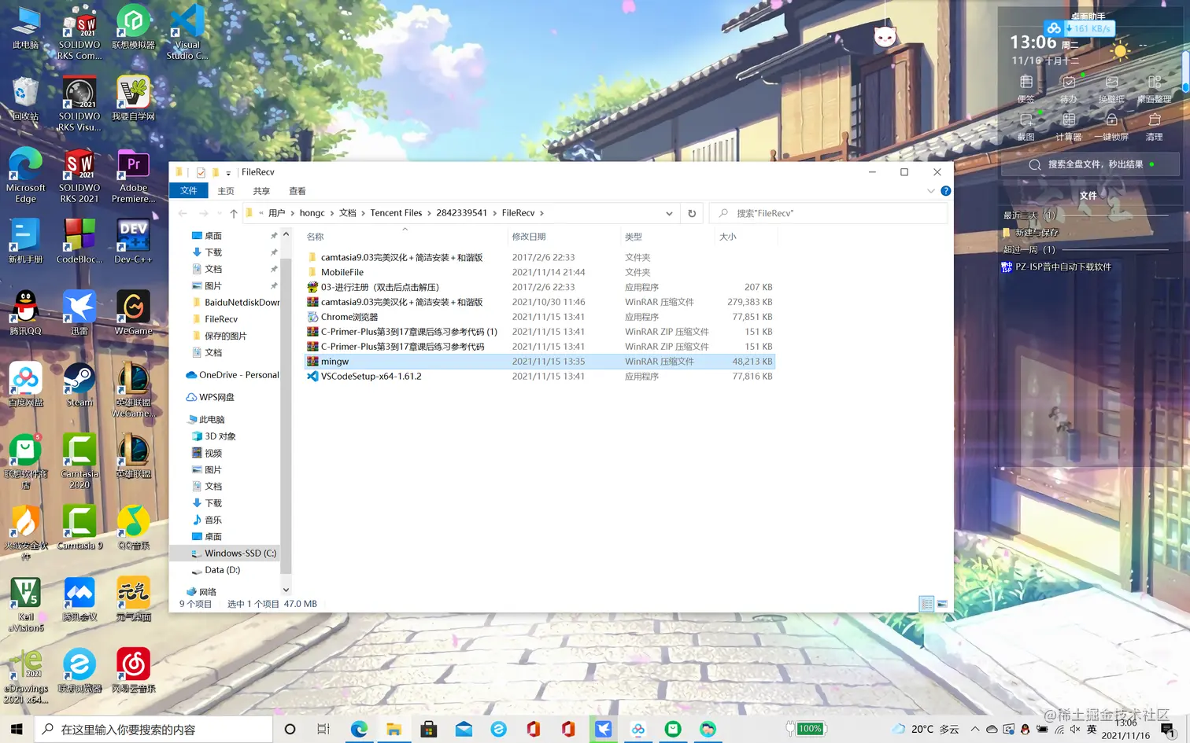
Task: Launch the Steam desktop shortcut
Action: coord(79,384)
